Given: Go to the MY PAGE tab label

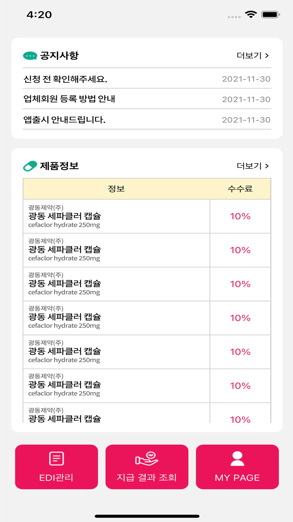Looking at the screenshot, I should click(x=237, y=478).
